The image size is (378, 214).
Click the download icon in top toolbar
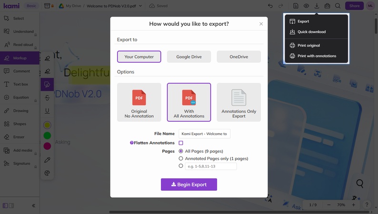click(317, 6)
